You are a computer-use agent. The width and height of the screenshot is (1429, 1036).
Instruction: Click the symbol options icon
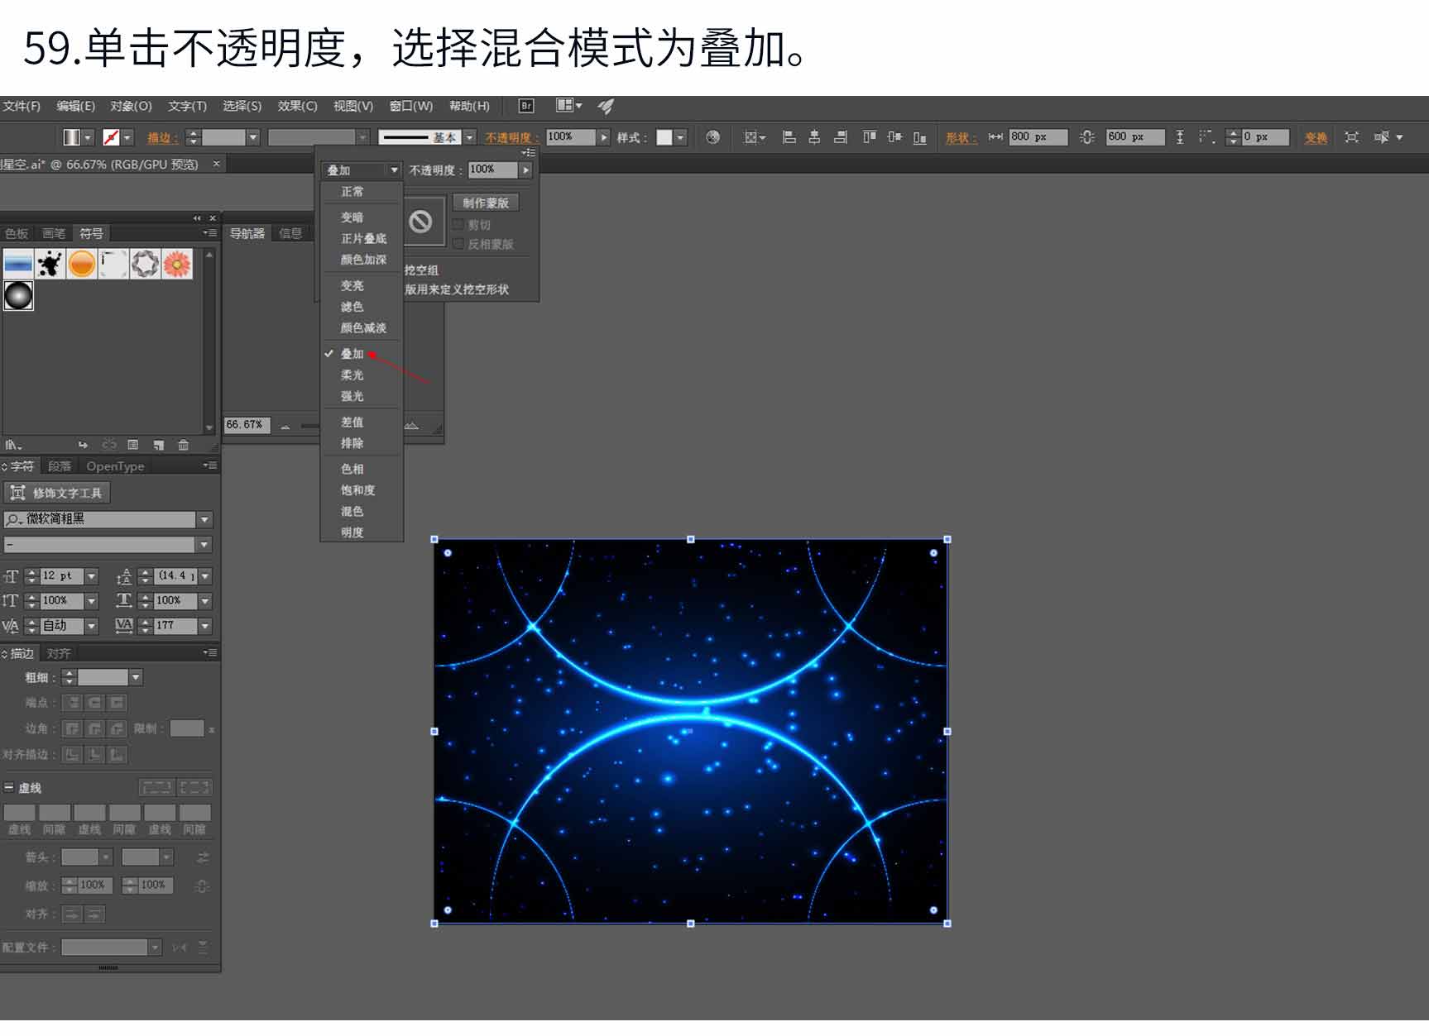click(x=132, y=445)
